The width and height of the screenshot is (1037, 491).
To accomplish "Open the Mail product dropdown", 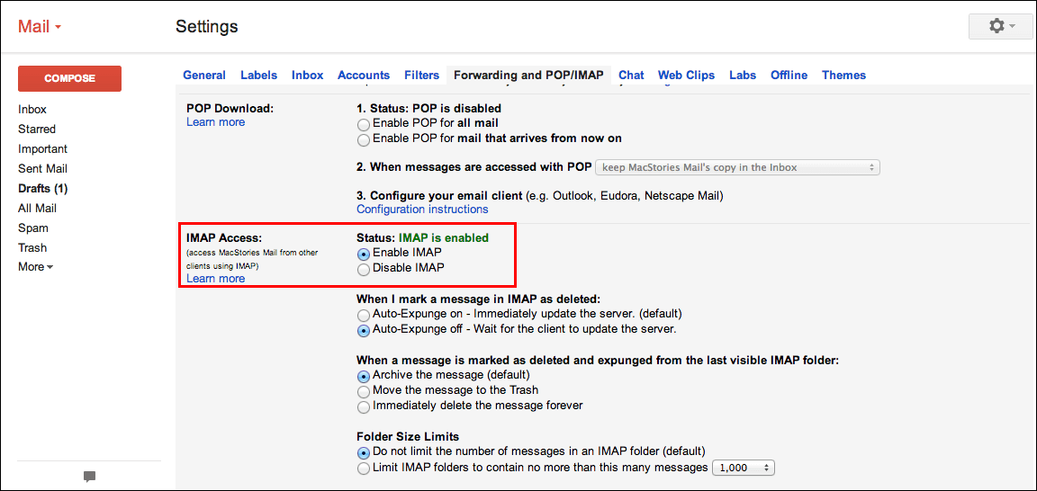I will point(40,27).
